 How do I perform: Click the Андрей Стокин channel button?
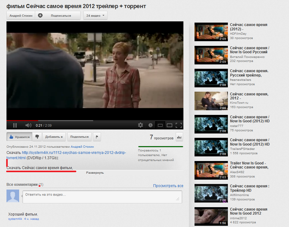pyautogui.click(x=21, y=15)
